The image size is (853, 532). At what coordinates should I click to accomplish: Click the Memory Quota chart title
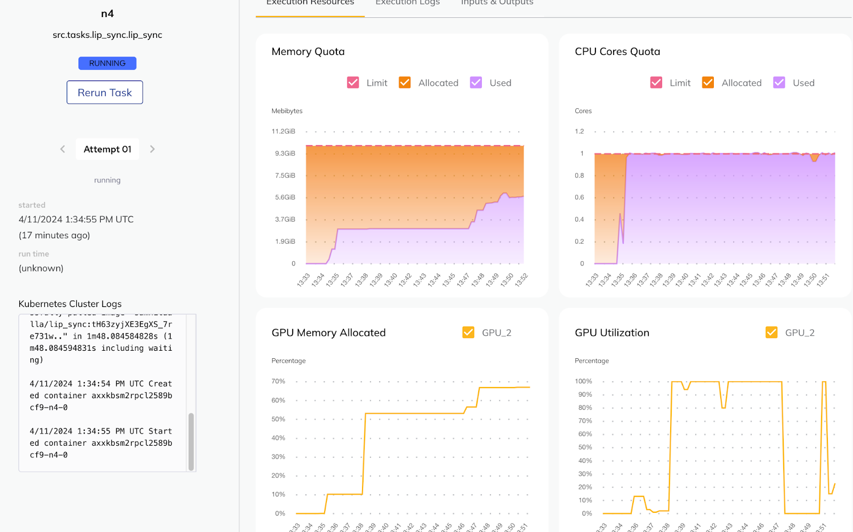(x=308, y=52)
